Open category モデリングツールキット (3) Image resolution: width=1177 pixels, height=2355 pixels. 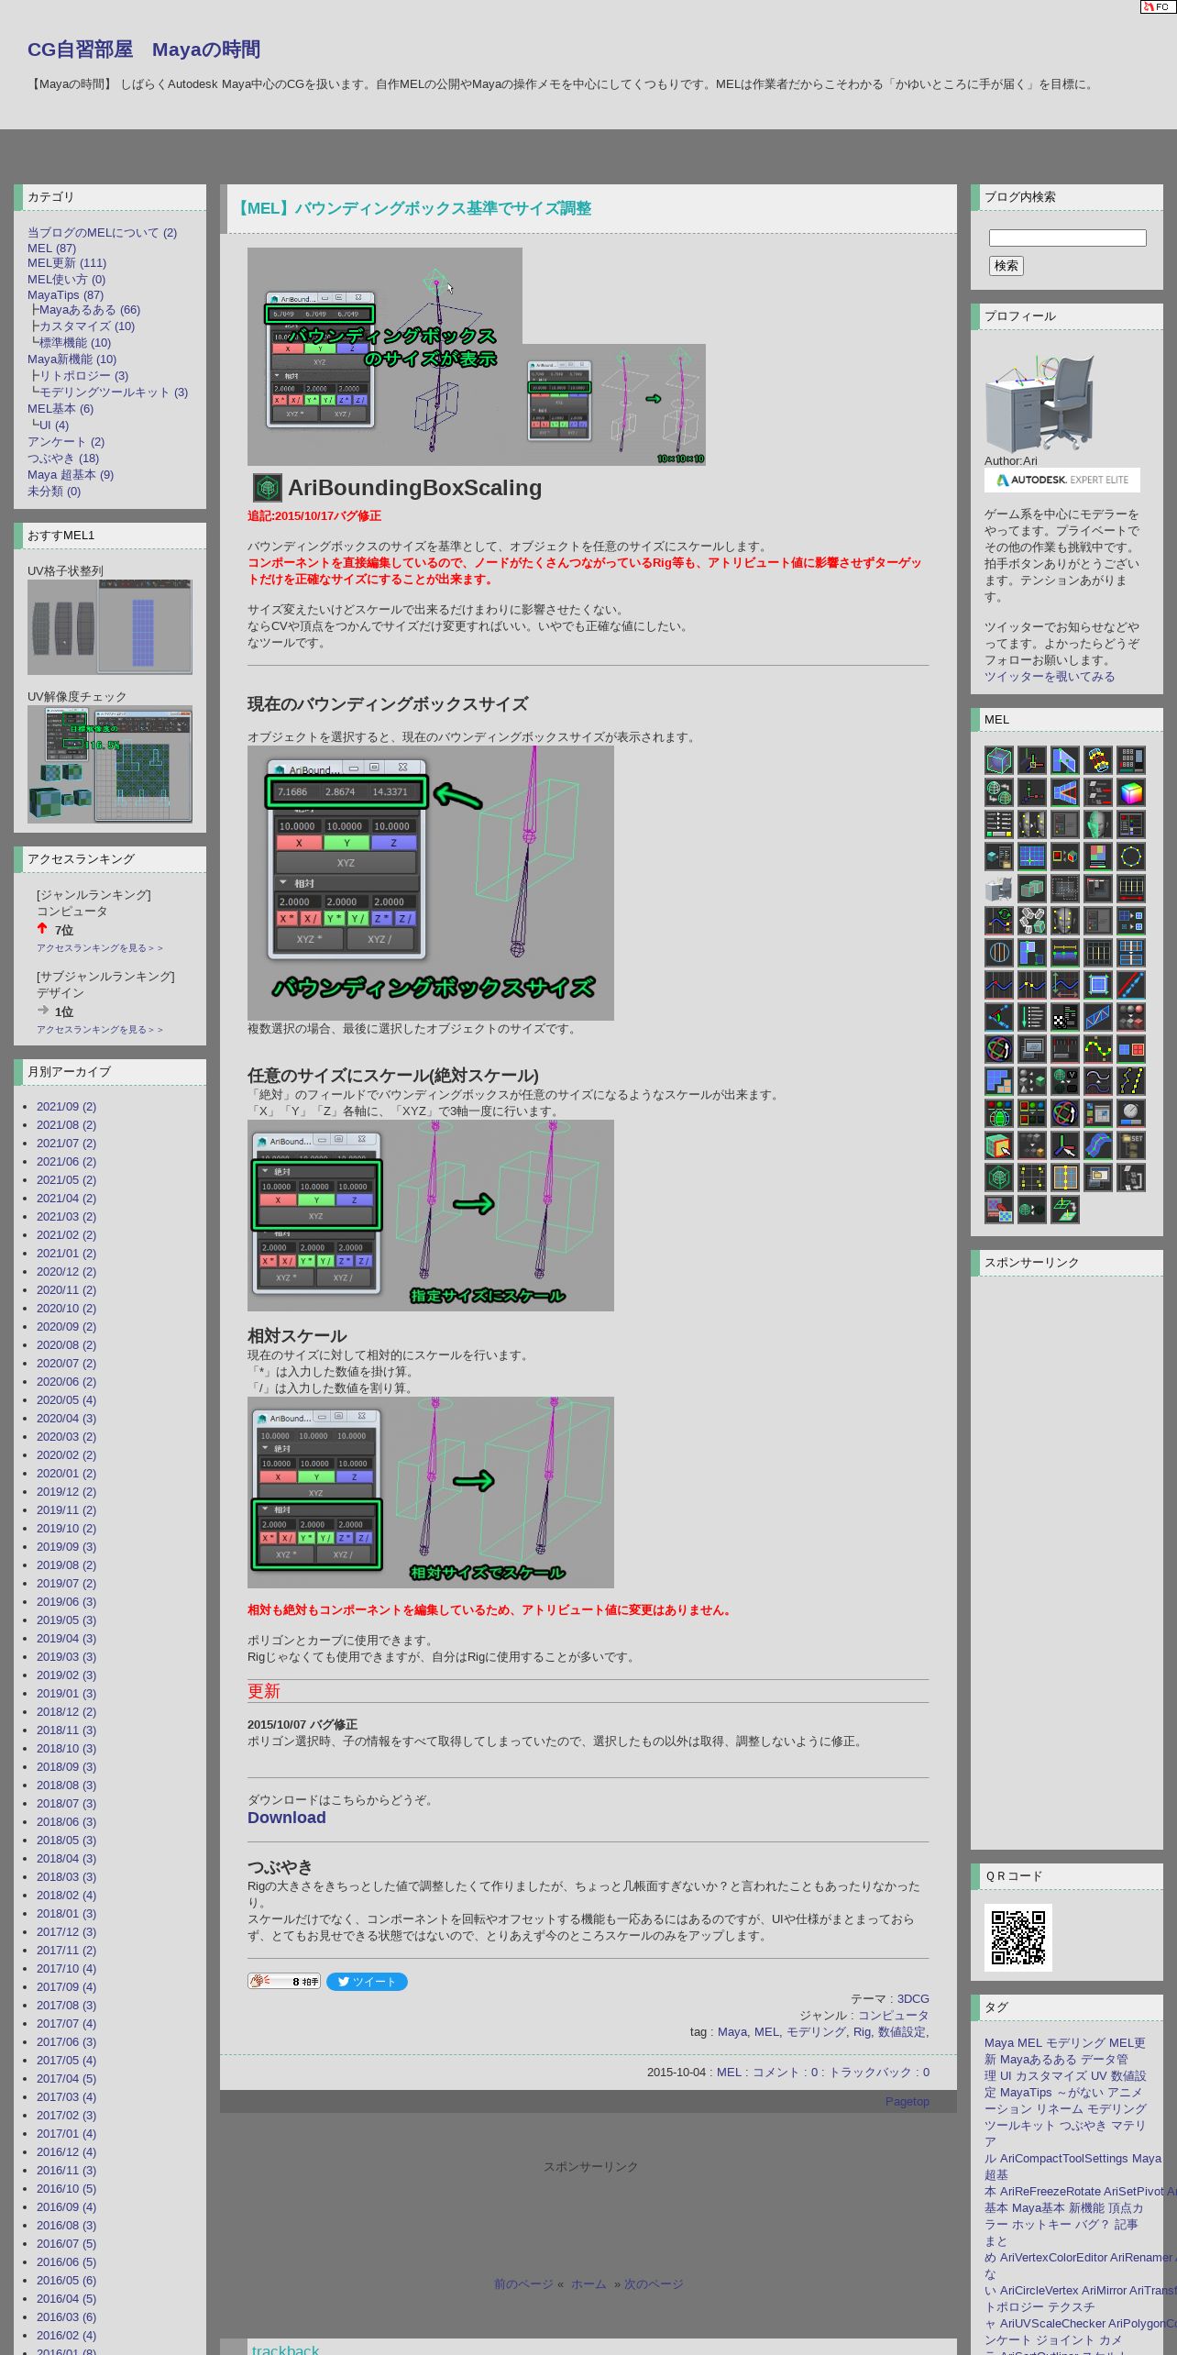point(114,392)
